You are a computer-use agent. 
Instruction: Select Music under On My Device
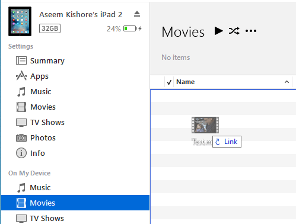pos(34,187)
